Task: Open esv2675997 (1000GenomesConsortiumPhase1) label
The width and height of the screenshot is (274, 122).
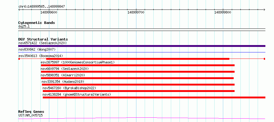Action: 78,62
